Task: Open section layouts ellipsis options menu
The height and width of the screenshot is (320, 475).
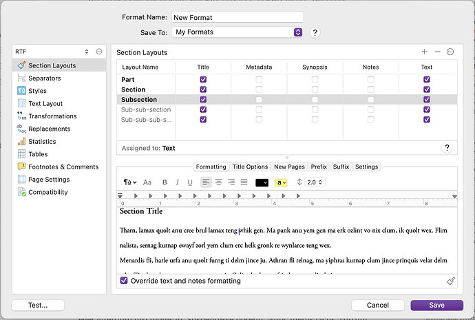Action: coord(450,52)
